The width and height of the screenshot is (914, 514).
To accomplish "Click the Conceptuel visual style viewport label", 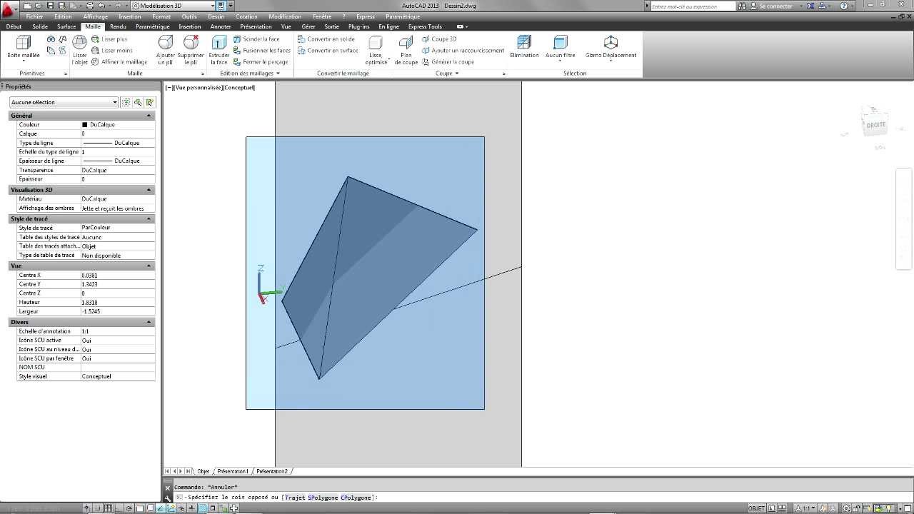I will [x=239, y=88].
